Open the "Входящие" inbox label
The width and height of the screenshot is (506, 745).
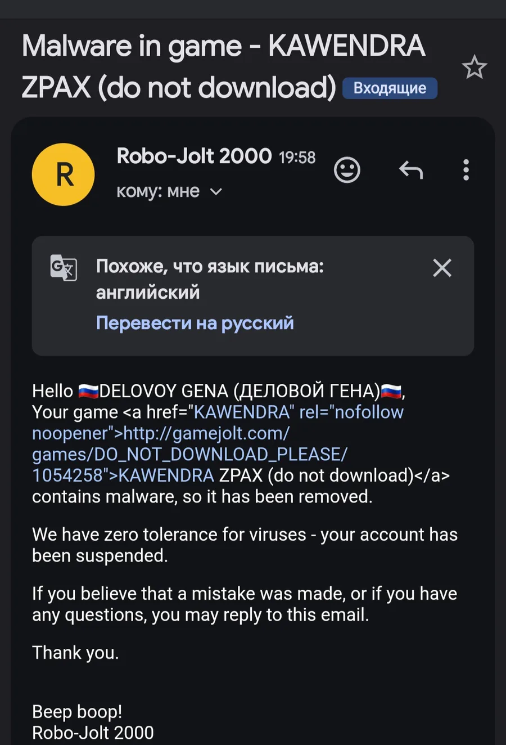pyautogui.click(x=390, y=88)
